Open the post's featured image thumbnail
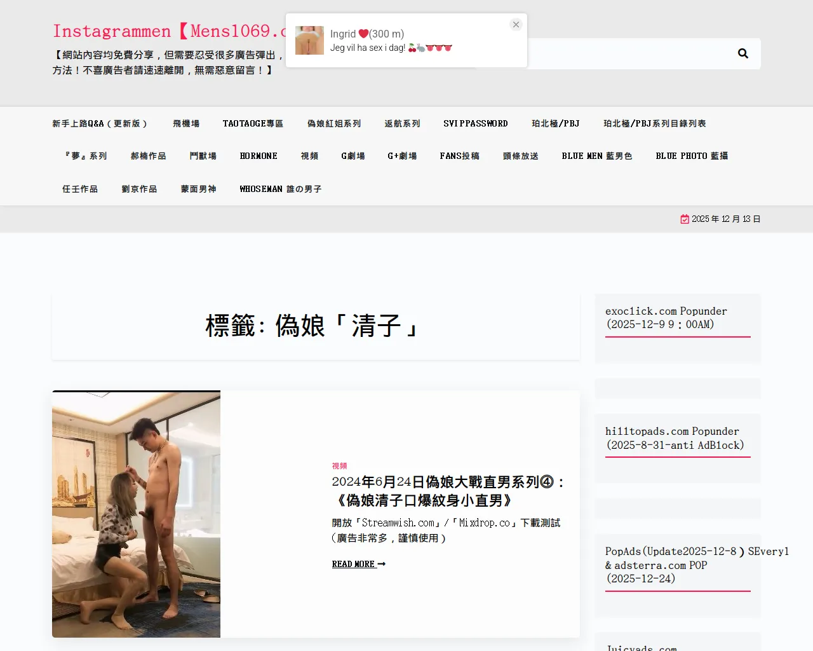This screenshot has height=651, width=813. [x=136, y=514]
